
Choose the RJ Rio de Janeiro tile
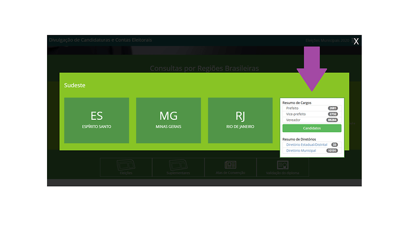tap(240, 120)
